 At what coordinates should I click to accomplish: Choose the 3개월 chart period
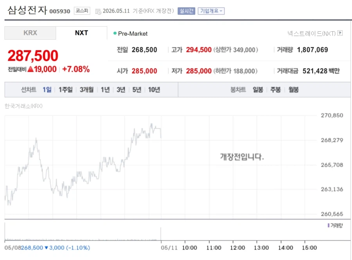[86, 90]
